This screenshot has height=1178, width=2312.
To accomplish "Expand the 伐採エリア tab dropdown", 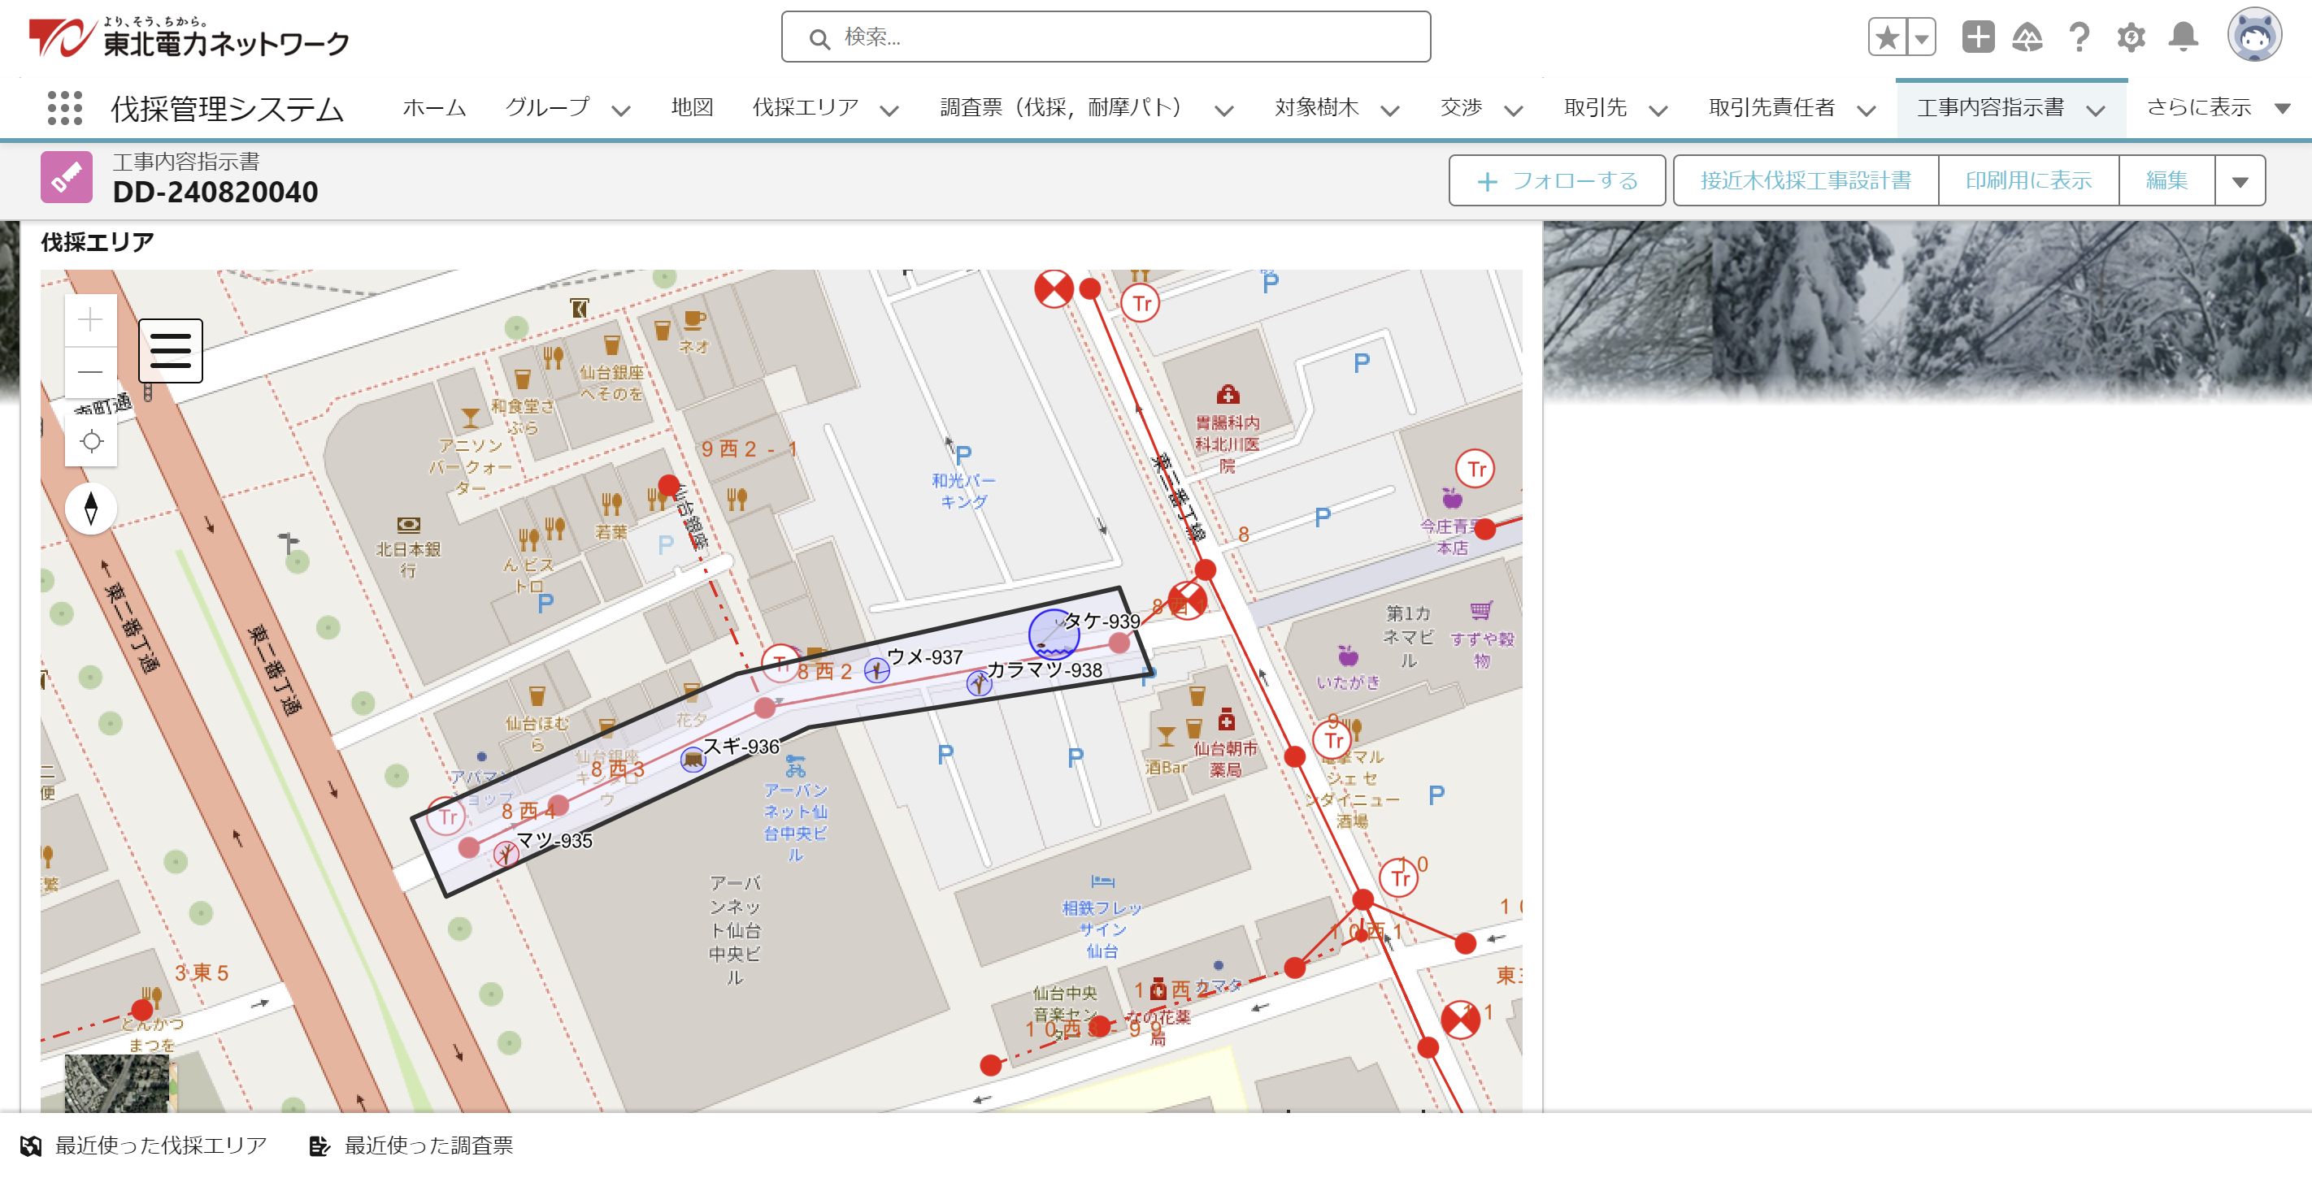I will click(889, 110).
